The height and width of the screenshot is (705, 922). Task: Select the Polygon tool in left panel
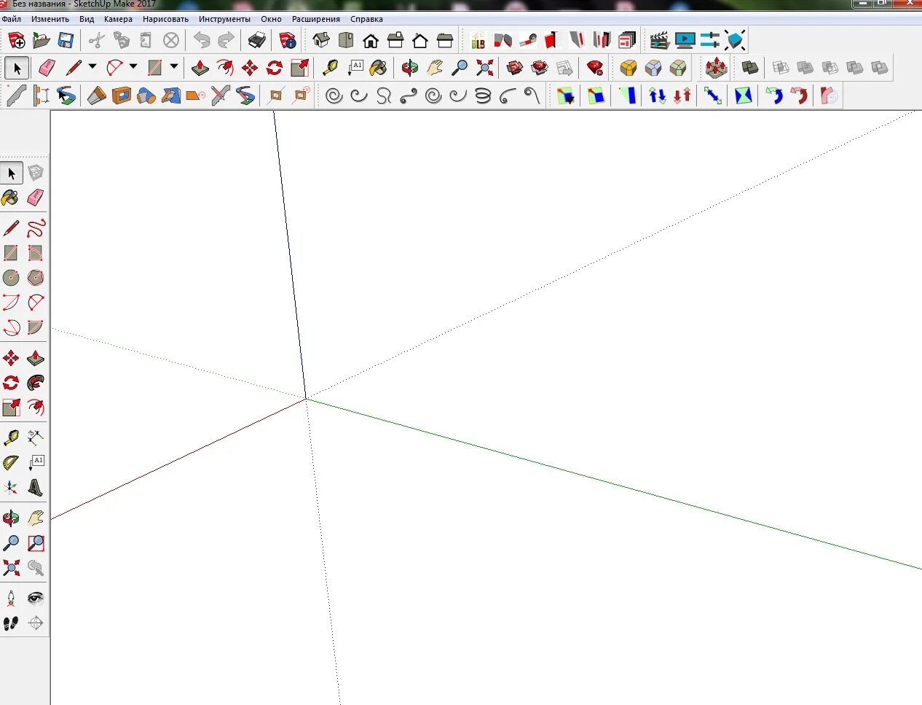[36, 278]
